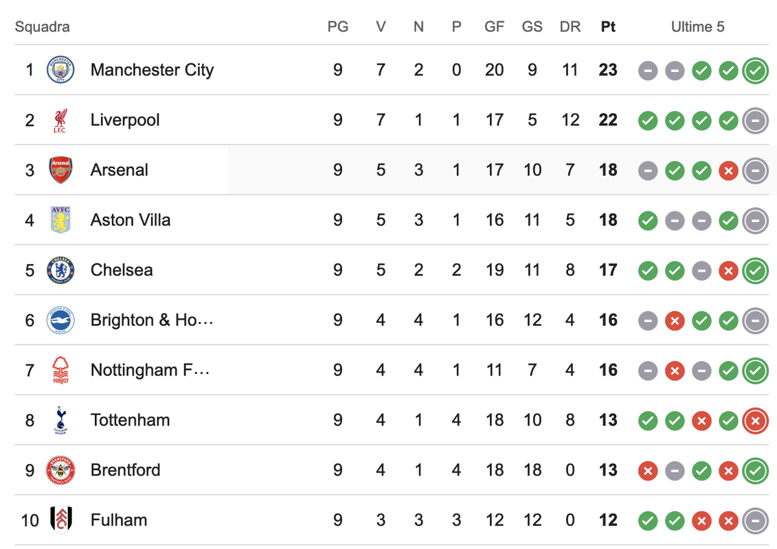Open the Manchester City team name
The width and height of the screenshot is (777, 549).
point(152,70)
